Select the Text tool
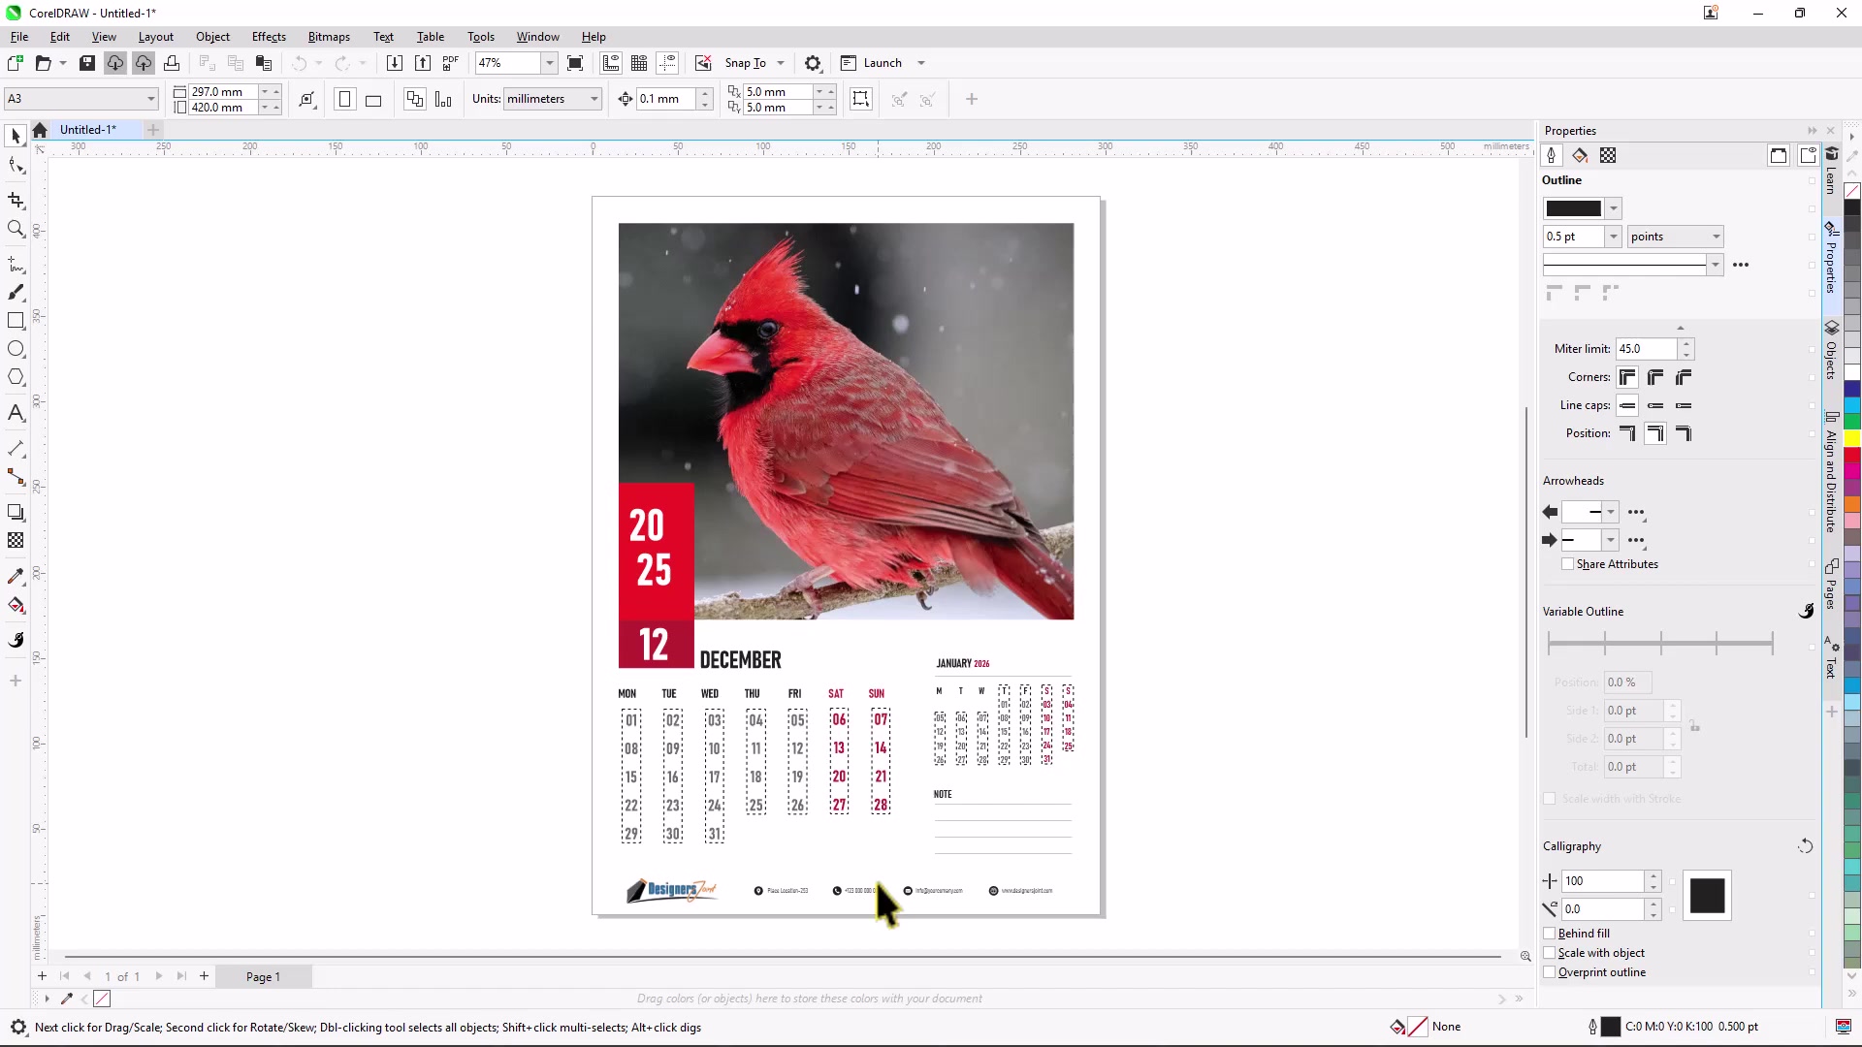1862x1047 pixels. [16, 413]
